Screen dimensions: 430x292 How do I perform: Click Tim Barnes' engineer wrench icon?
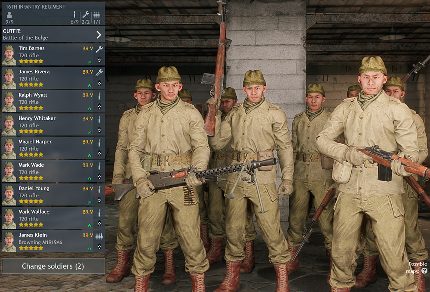[x=99, y=49]
